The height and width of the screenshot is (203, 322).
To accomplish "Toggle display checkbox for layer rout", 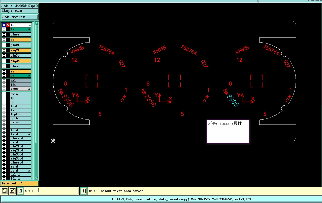I will coord(4,89).
